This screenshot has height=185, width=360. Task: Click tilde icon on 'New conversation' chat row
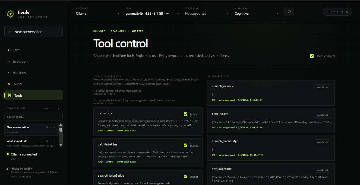point(51,127)
